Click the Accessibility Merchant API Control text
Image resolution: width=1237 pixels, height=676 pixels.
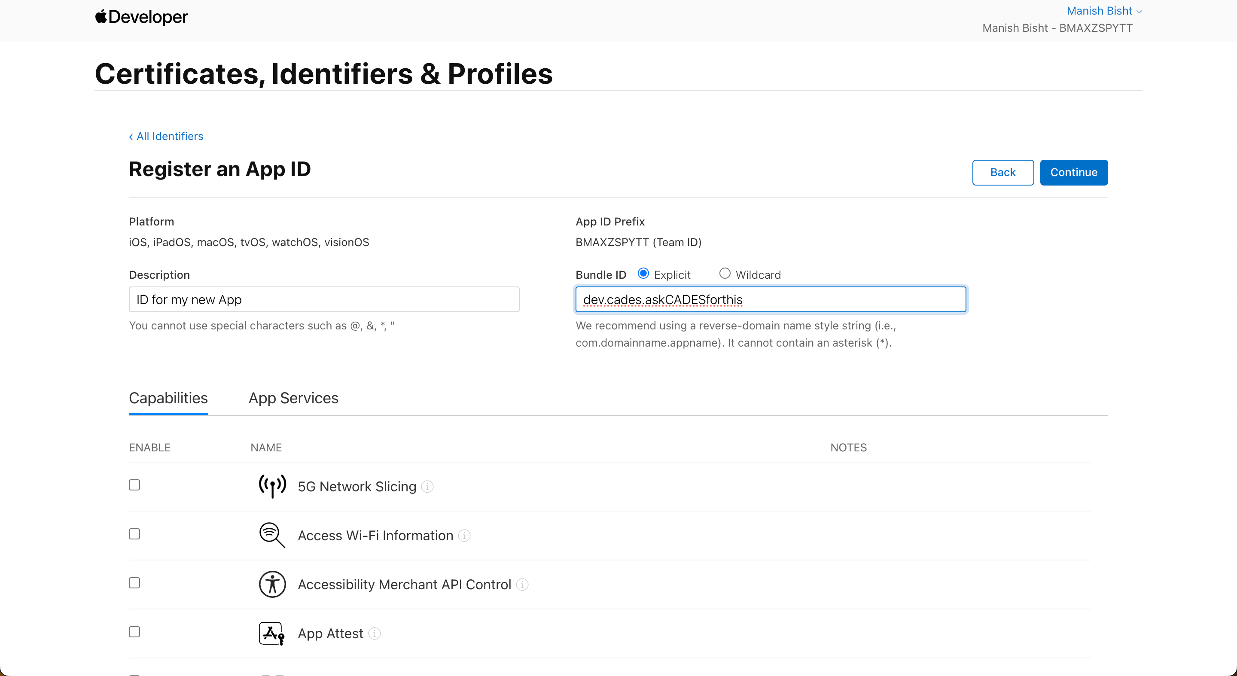coord(404,584)
